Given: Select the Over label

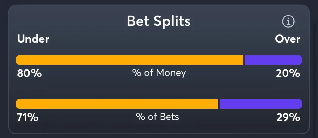Looking at the screenshot, I should pos(288,39).
